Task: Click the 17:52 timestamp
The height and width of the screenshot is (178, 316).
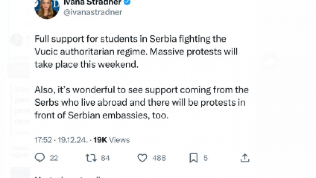Action: pyautogui.click(x=42, y=140)
